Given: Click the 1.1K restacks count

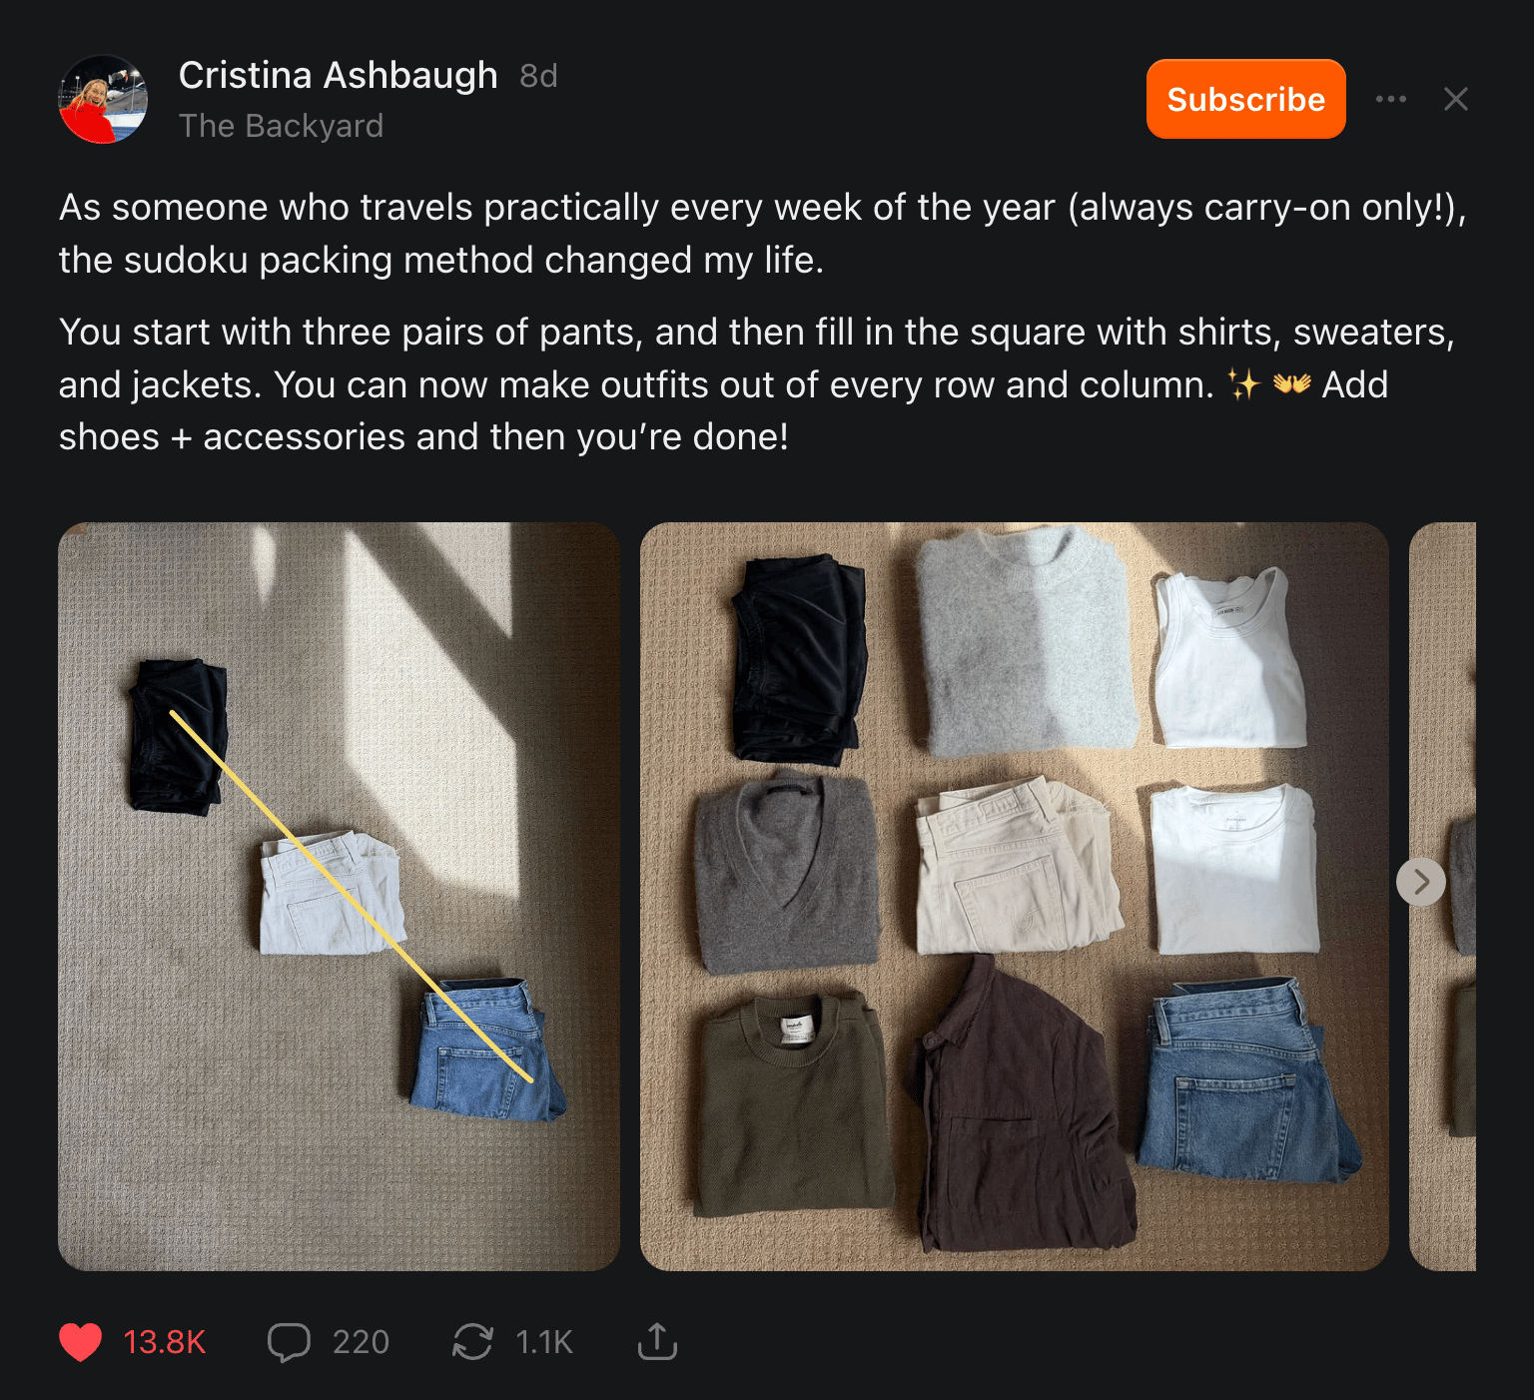Looking at the screenshot, I should 544,1342.
